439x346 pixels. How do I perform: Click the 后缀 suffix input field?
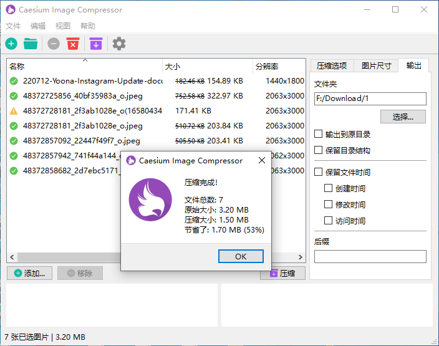pyautogui.click(x=370, y=256)
